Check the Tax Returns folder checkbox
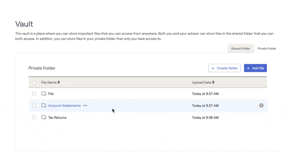The width and height of the screenshot is (293, 158). [x=34, y=117]
